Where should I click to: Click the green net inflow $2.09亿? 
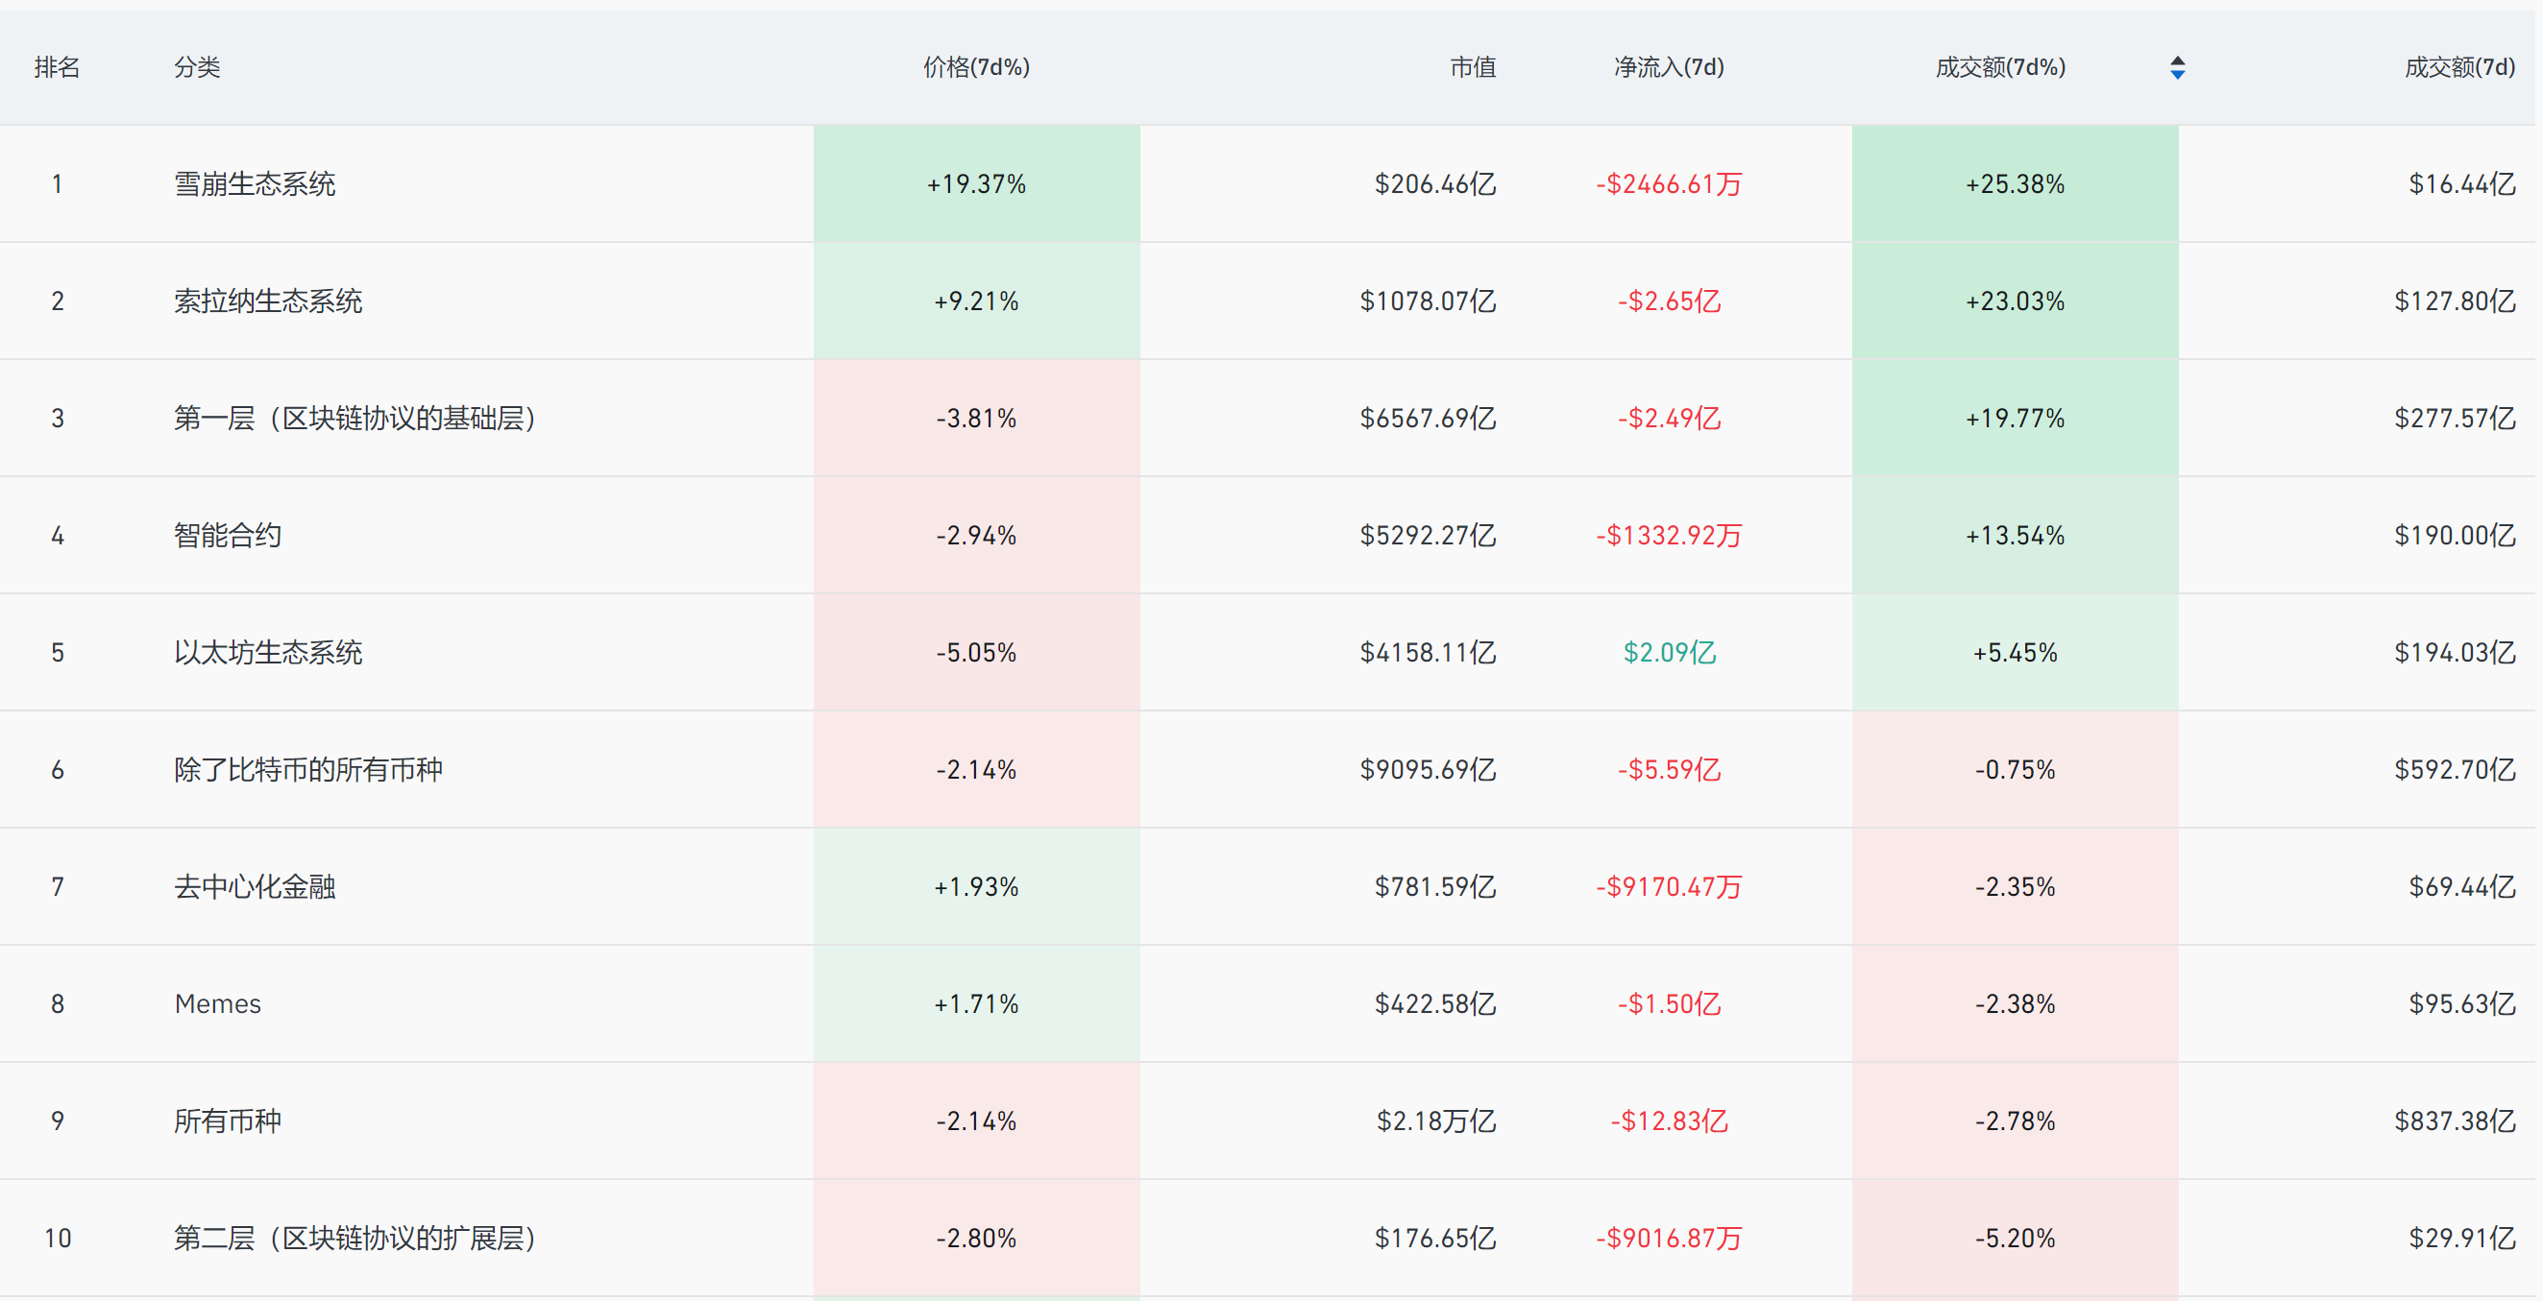[1670, 652]
